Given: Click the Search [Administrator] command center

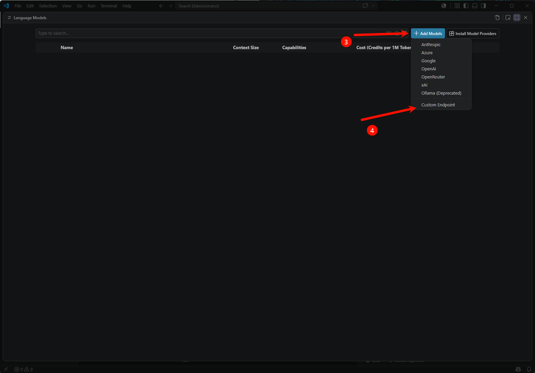Looking at the screenshot, I should click(x=268, y=6).
